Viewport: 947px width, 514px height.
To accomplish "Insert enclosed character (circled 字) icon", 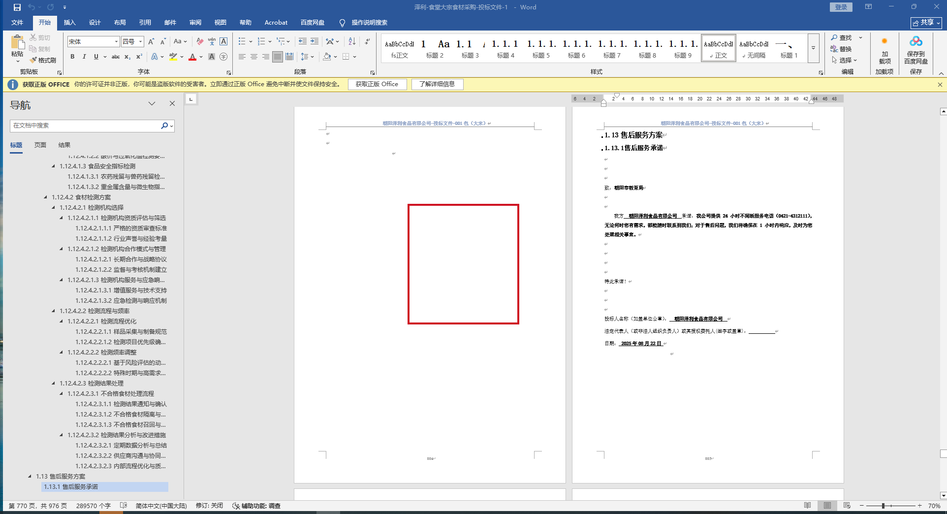I will point(223,57).
